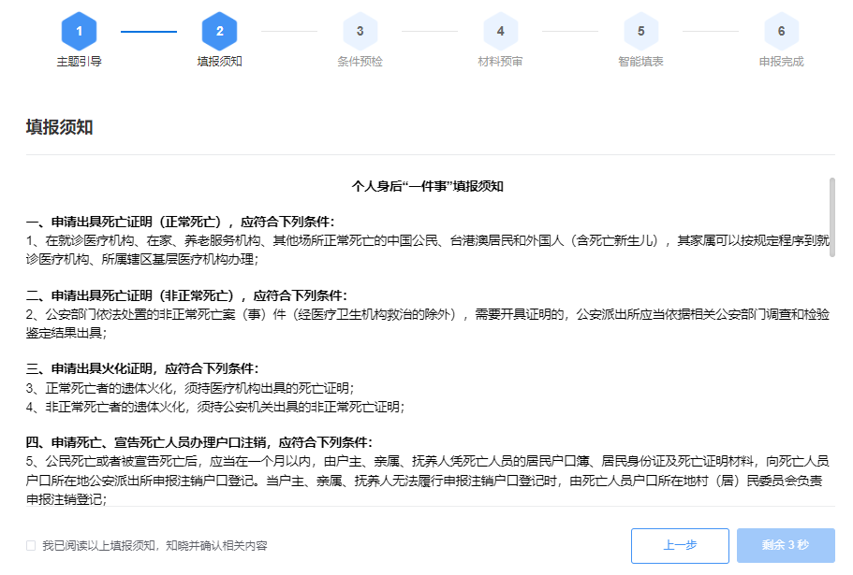This screenshot has width=853, height=575.
Task: Click the 三、申请出具火化证明 section heading
Action: [142, 368]
